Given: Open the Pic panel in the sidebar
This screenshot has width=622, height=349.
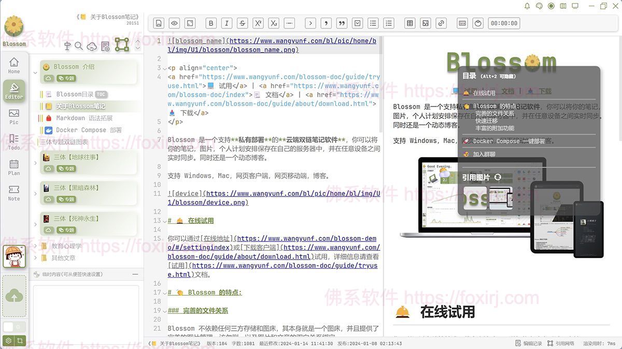Looking at the screenshot, I should click(x=14, y=118).
